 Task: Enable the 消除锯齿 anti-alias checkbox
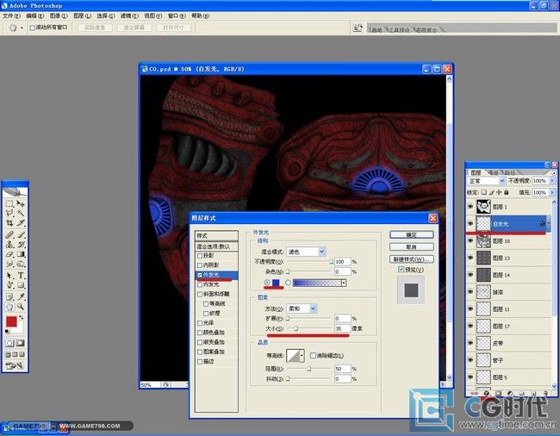click(x=313, y=355)
